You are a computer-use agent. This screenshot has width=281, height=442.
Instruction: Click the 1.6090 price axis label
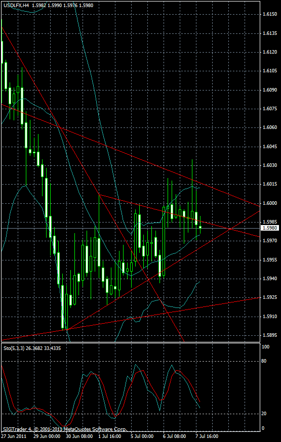tap(269, 90)
